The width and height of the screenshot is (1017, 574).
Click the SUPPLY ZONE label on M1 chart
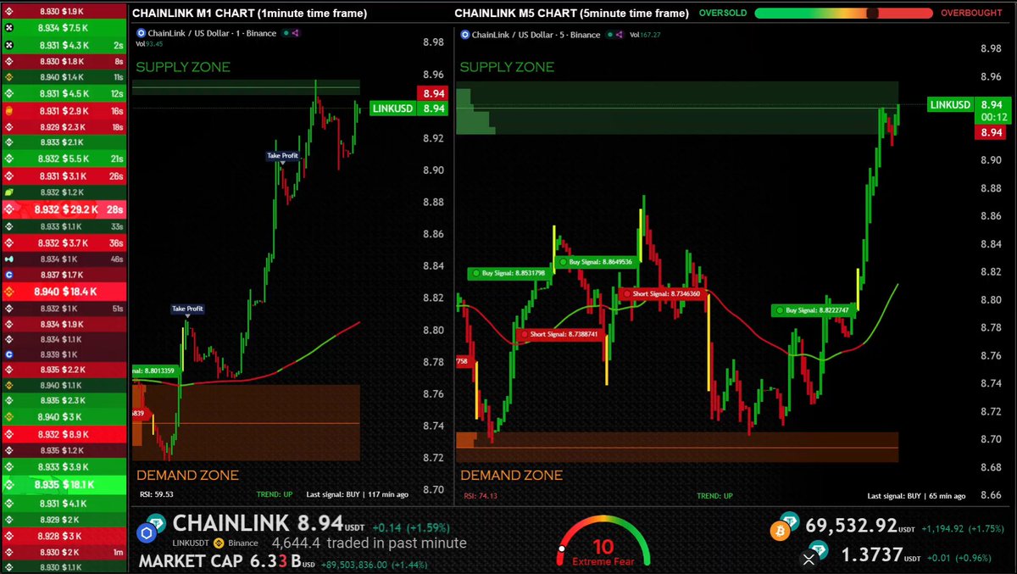183,67
